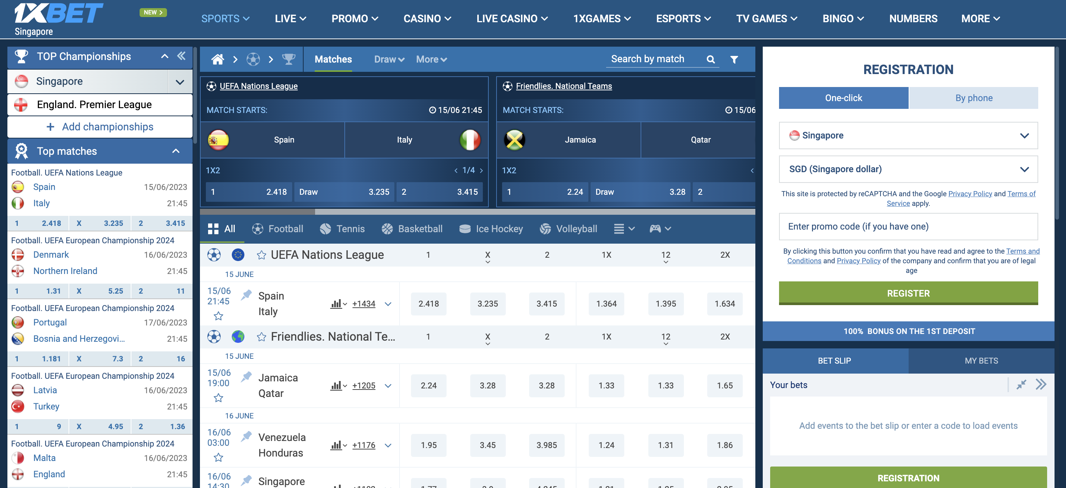
Task: Click the search magnifier icon
Action: (711, 59)
